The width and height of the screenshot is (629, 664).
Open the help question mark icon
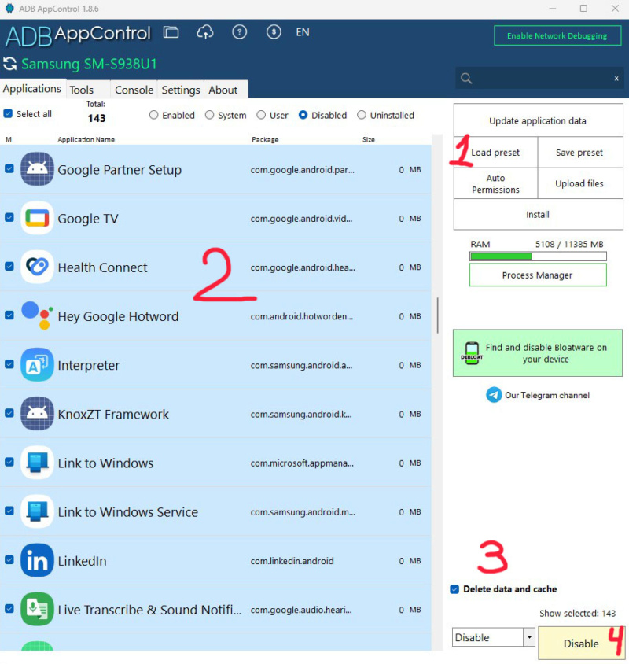click(x=240, y=32)
